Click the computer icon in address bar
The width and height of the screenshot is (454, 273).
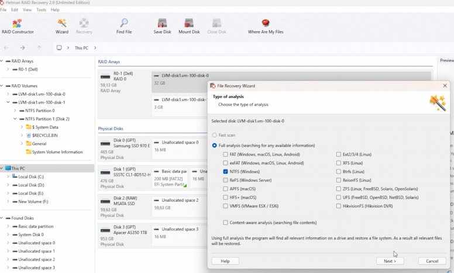(59, 48)
